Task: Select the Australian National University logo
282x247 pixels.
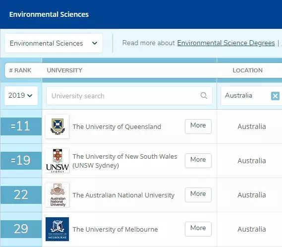Action: pos(57,195)
